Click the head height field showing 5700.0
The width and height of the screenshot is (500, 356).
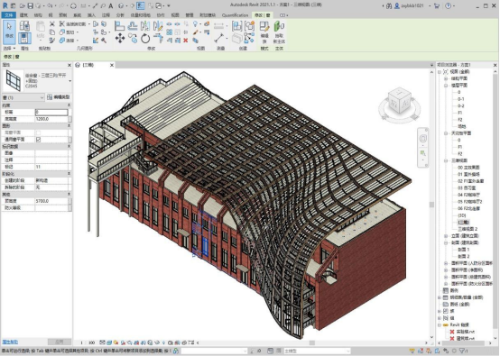click(x=51, y=201)
